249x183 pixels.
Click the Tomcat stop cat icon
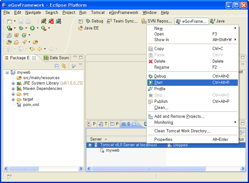pyautogui.click(x=51, y=21)
